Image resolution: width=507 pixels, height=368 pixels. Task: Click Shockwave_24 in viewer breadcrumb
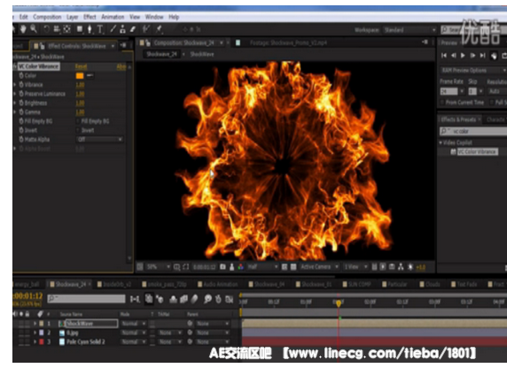pyautogui.click(x=161, y=54)
